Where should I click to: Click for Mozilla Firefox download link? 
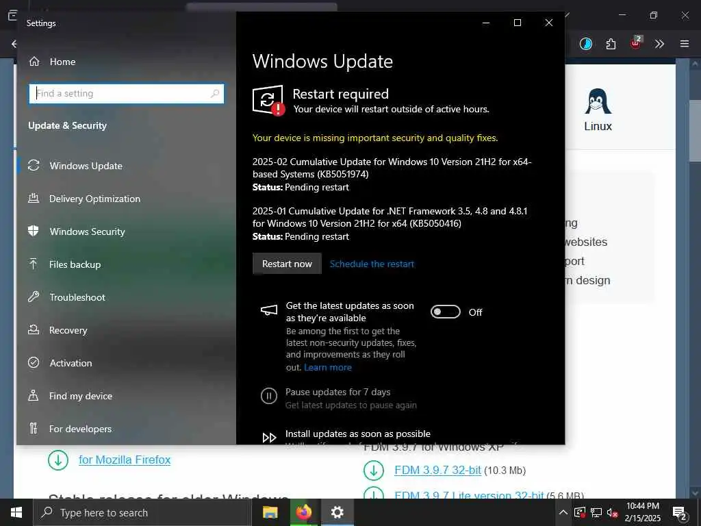[x=125, y=460]
